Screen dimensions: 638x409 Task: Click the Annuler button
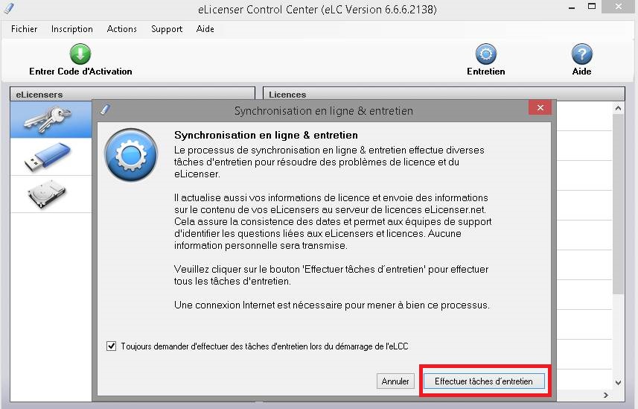(x=395, y=381)
